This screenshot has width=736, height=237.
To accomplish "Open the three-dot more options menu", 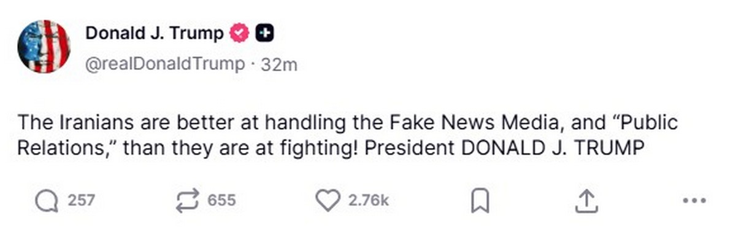I will 694,200.
